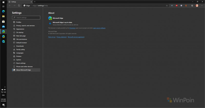Open Appearance settings

pos(26,29)
